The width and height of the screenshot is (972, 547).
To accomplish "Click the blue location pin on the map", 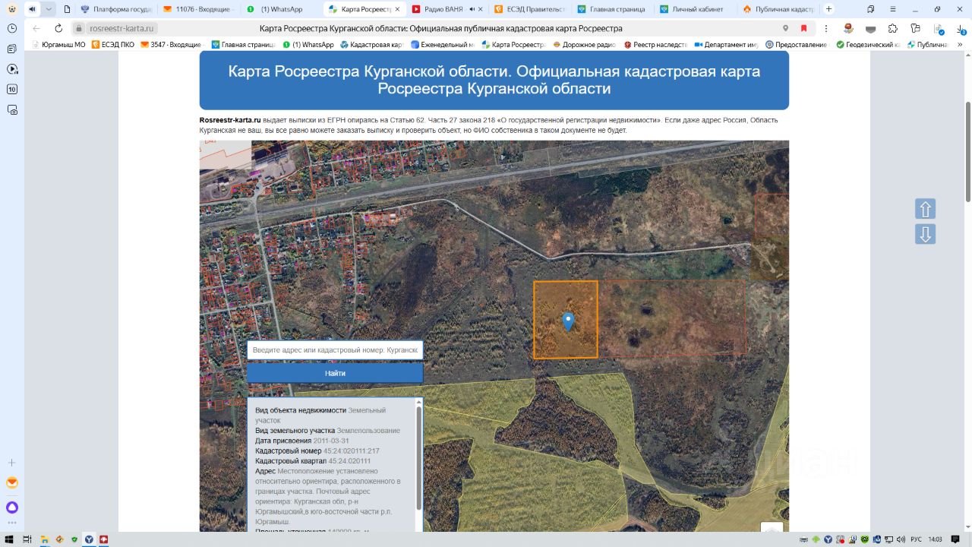I will point(568,321).
